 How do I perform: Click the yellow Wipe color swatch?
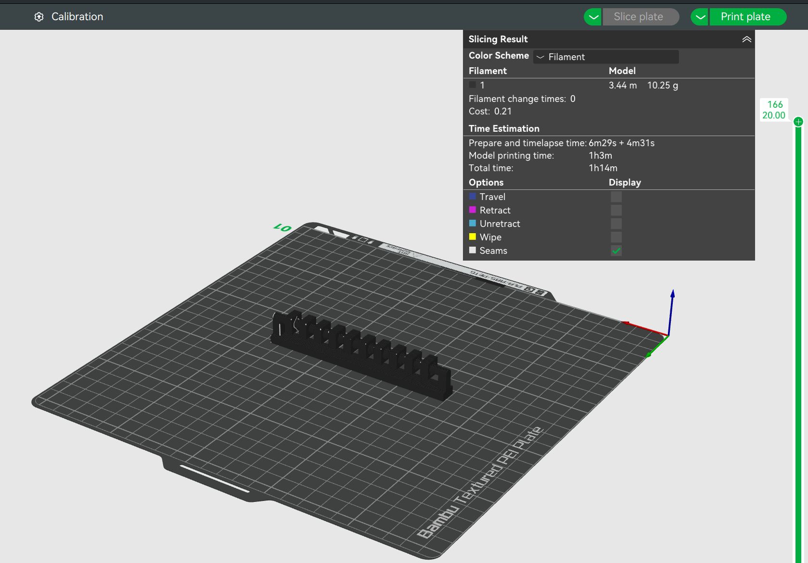pyautogui.click(x=473, y=237)
